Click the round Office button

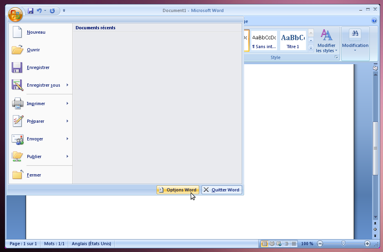[15, 14]
